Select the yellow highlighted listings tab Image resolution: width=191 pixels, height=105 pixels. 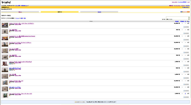pos(60,12)
